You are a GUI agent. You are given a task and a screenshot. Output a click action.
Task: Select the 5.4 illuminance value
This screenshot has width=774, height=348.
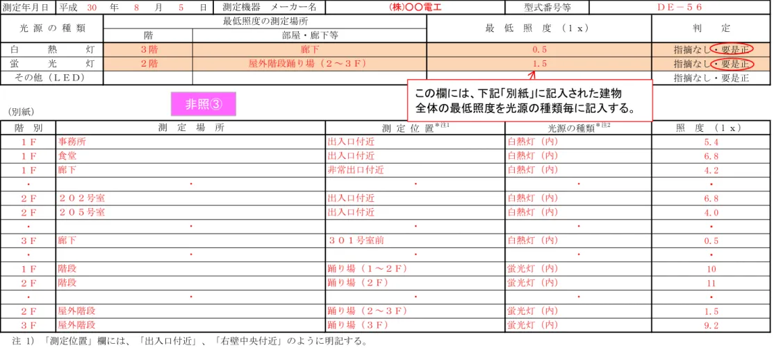pos(711,141)
